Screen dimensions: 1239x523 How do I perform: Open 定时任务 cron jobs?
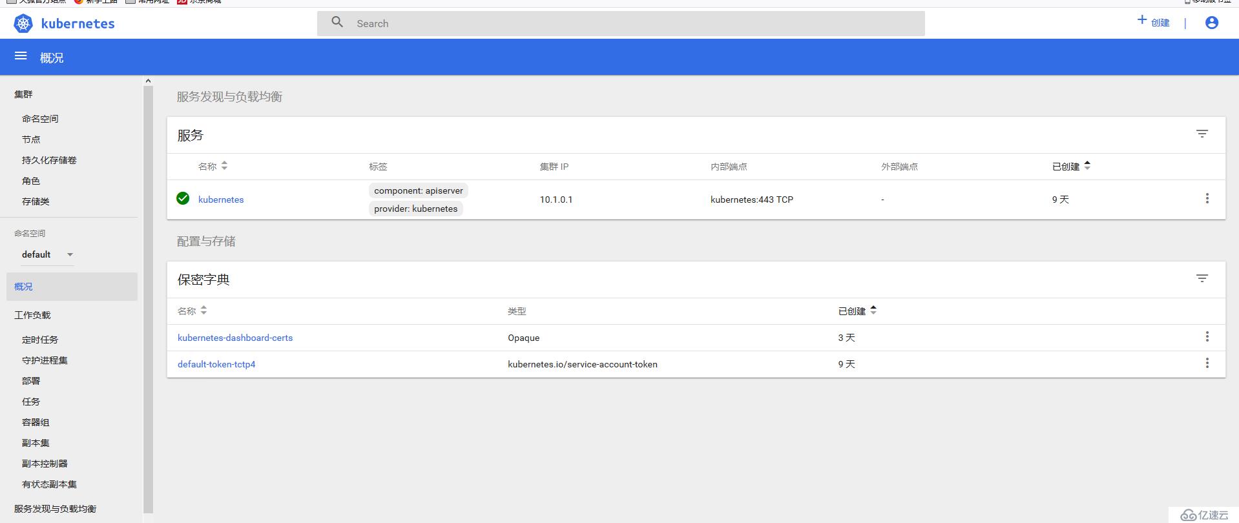40,340
